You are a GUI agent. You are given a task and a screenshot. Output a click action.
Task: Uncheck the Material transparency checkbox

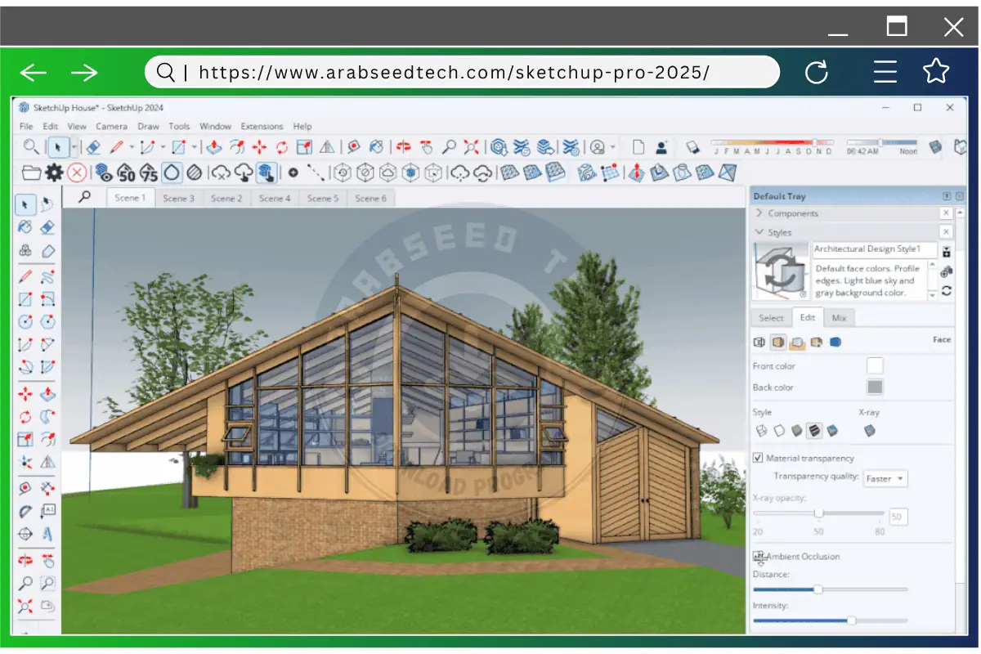point(758,458)
